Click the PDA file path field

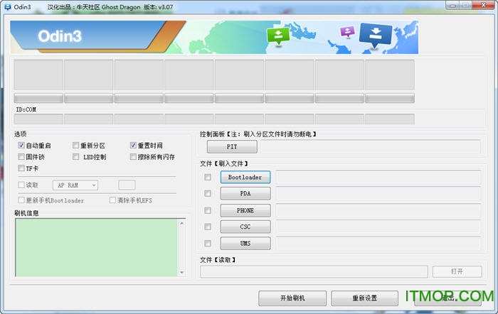[378, 193]
